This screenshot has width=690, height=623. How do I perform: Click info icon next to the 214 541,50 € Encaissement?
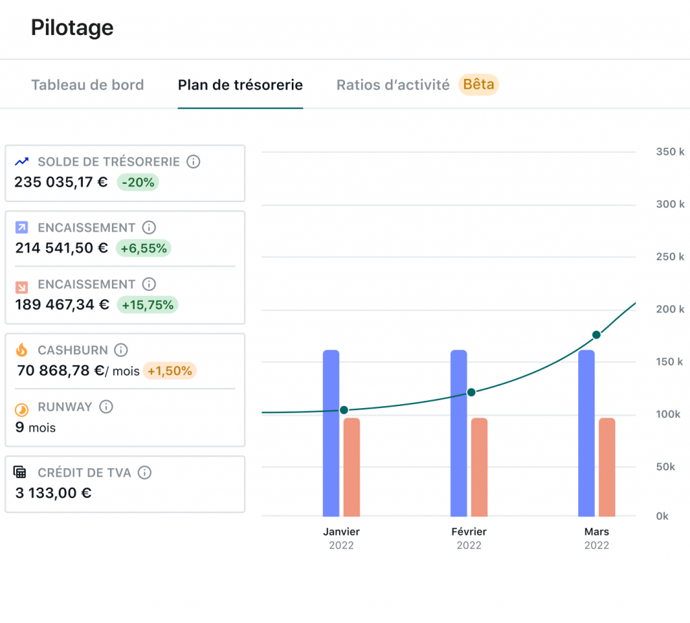point(149,228)
